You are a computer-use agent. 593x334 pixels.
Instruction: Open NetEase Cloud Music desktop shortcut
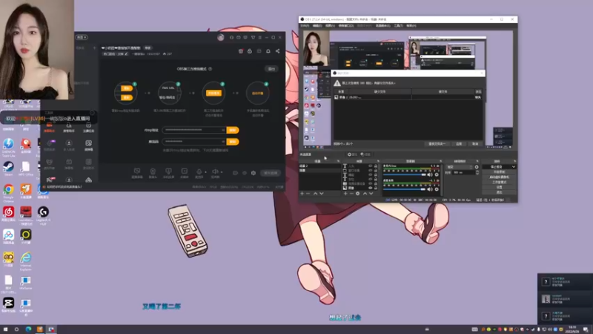(x=8, y=212)
